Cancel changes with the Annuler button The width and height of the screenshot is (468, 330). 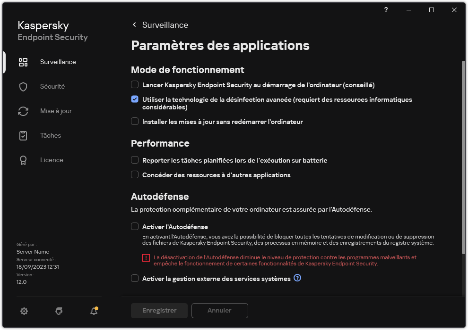click(219, 310)
